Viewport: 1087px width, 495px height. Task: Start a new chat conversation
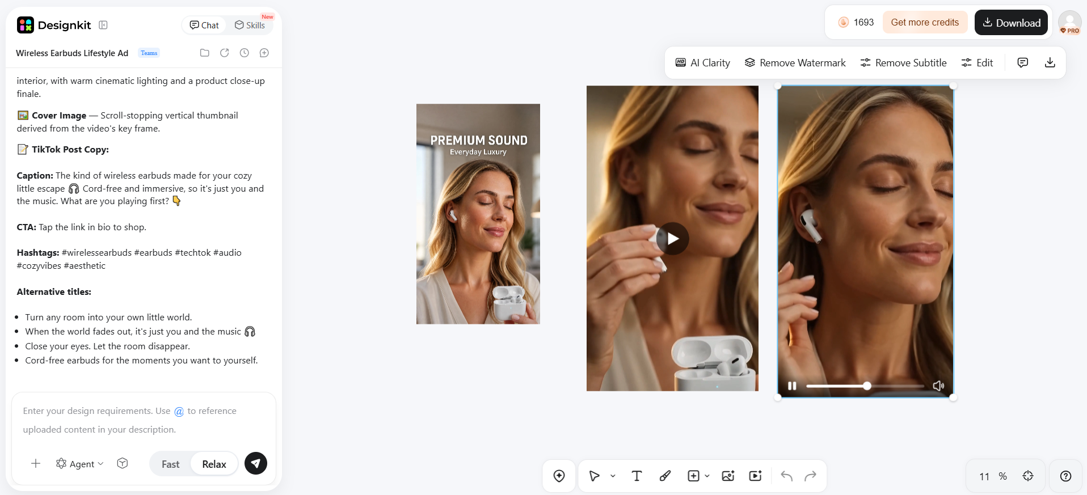264,53
